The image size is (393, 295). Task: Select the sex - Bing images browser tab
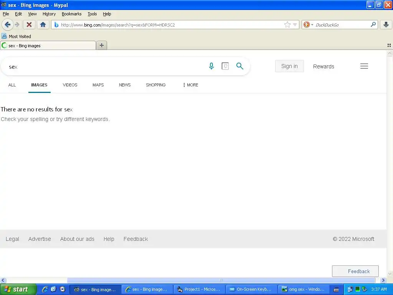coord(48,46)
